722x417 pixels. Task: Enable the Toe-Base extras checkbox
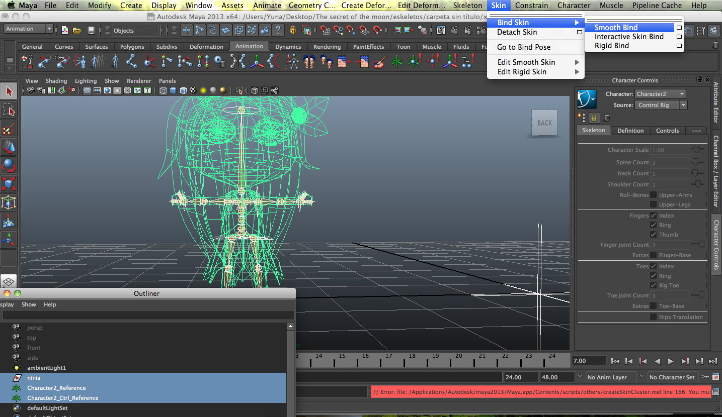[x=653, y=306]
